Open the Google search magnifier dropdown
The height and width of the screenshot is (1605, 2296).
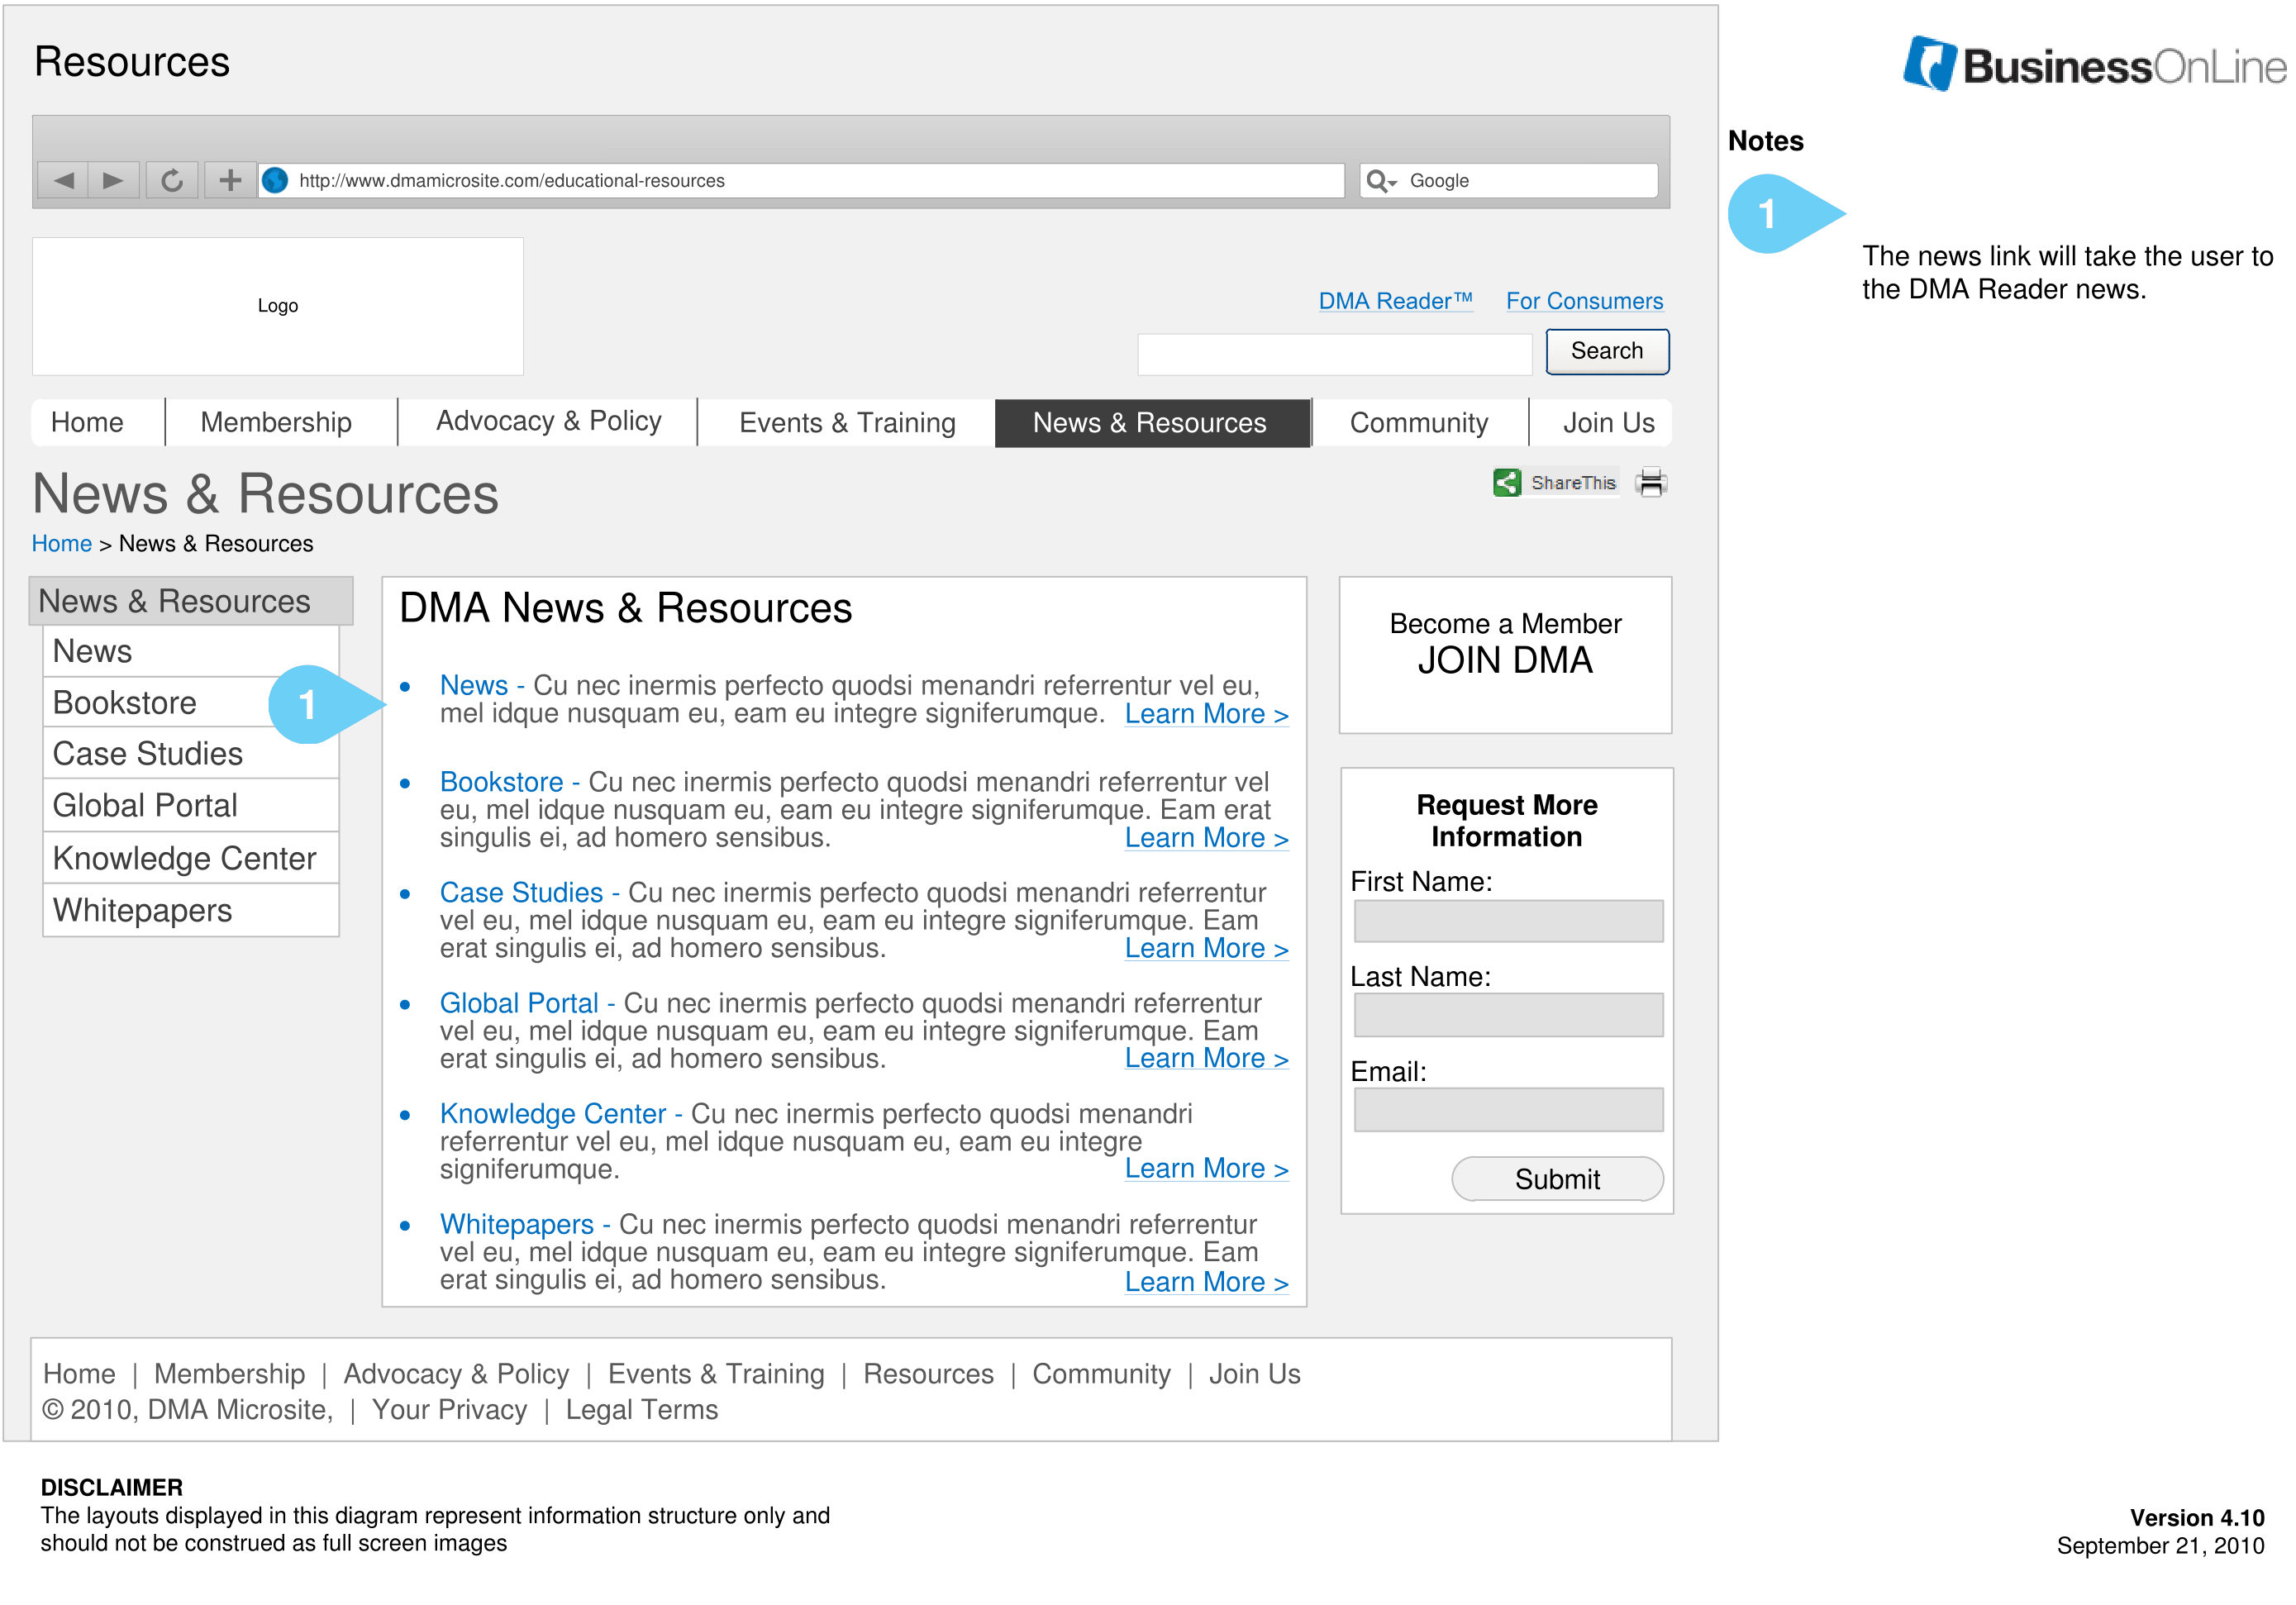tap(1381, 181)
